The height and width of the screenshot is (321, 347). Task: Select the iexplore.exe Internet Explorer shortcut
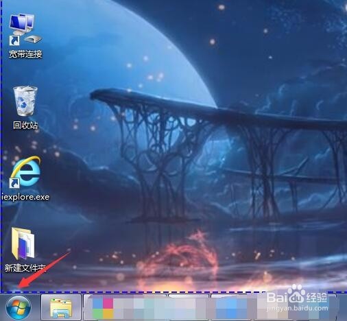(x=25, y=172)
